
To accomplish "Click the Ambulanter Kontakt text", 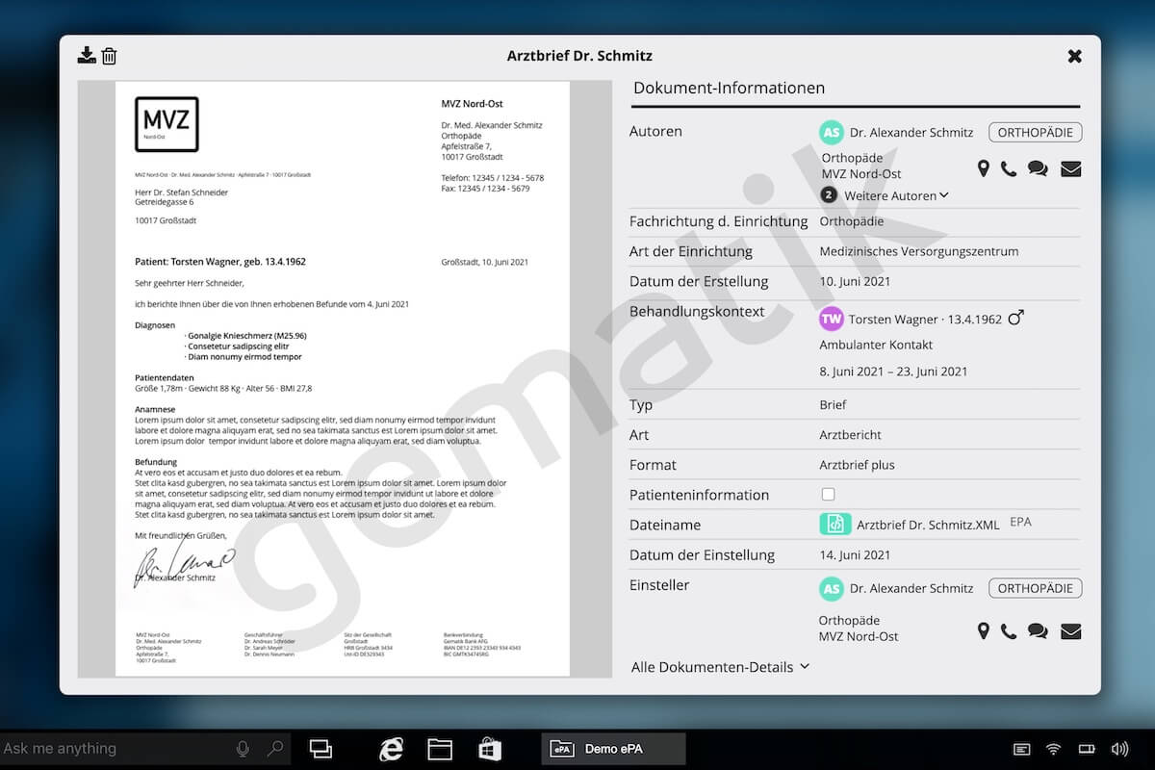I will (876, 345).
